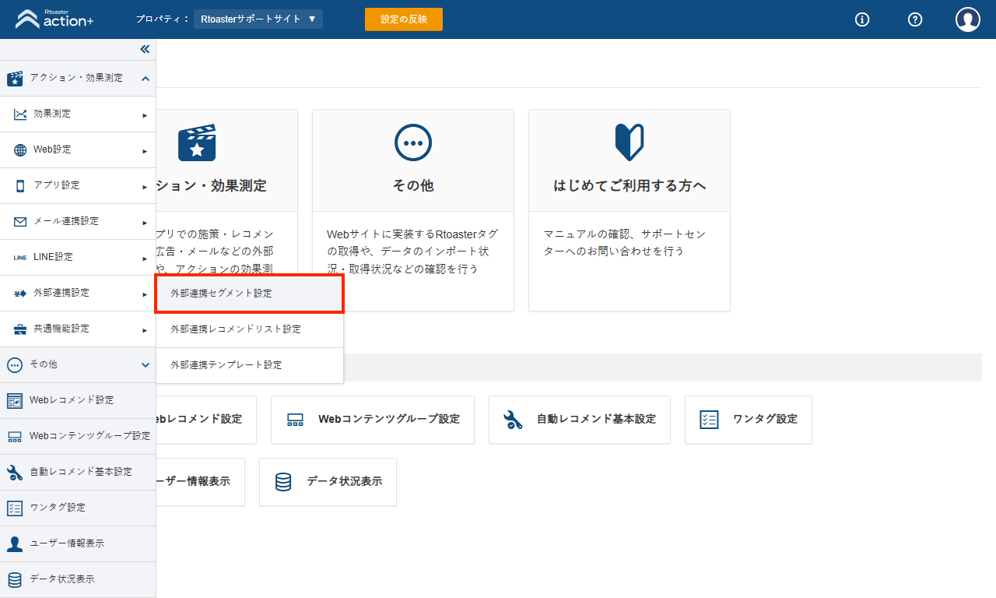Expand the 効果測定 submenu arrow
This screenshot has width=996, height=598.
pyautogui.click(x=145, y=115)
